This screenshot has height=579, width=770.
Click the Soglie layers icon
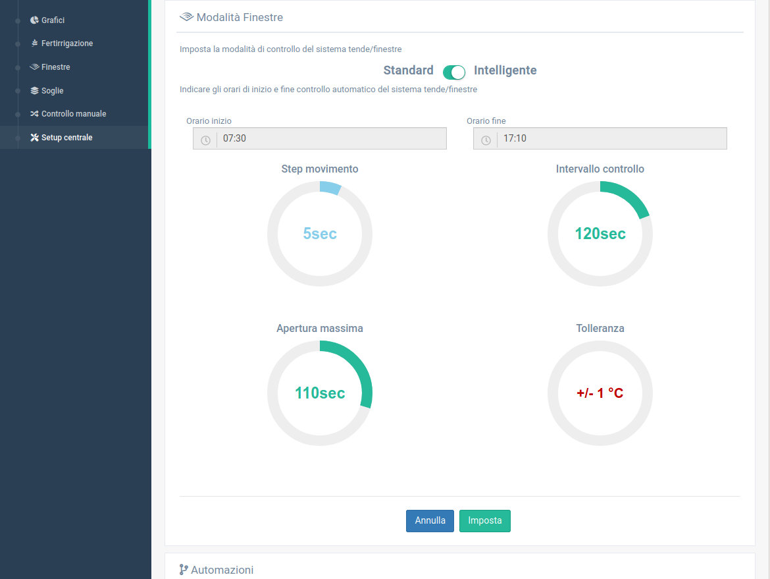click(x=34, y=90)
